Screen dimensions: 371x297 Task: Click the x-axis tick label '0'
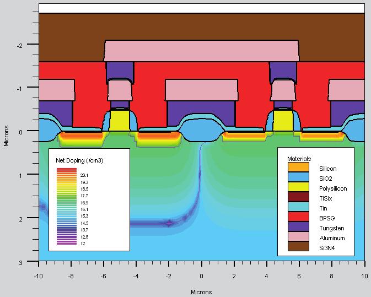pos(201,276)
